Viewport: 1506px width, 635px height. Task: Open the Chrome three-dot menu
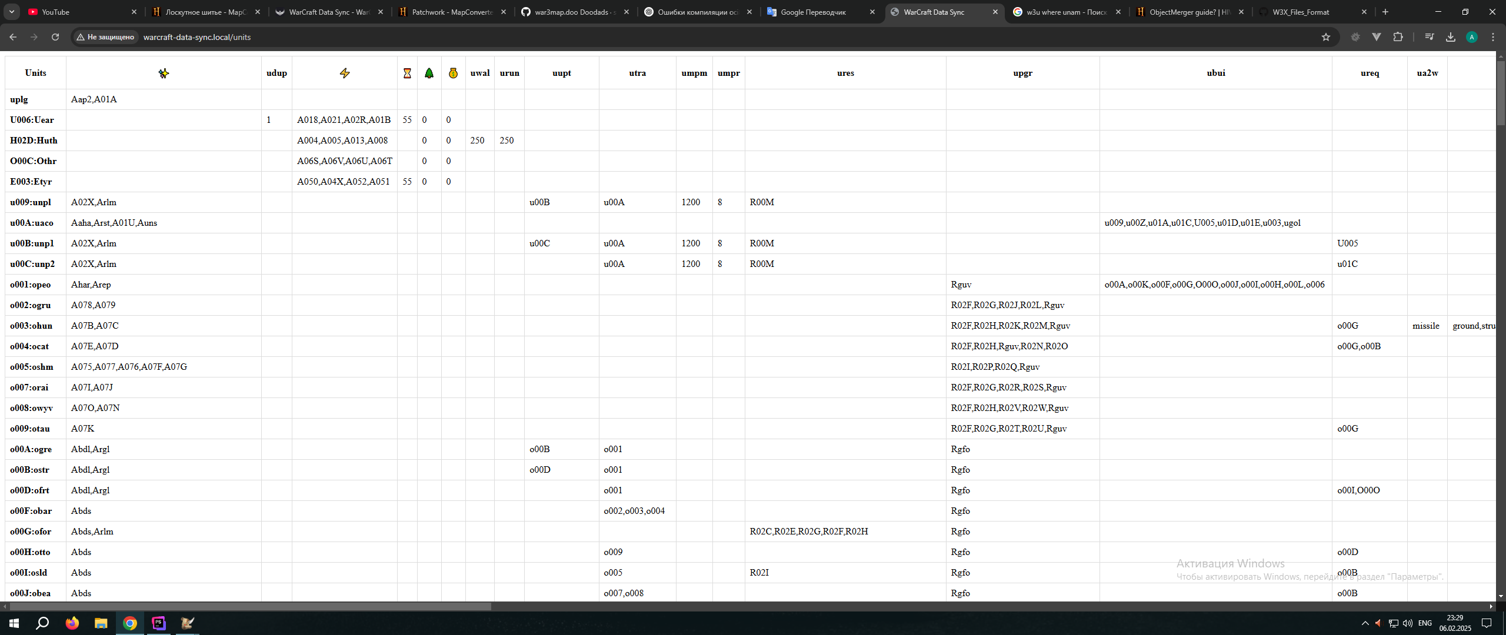tap(1493, 37)
